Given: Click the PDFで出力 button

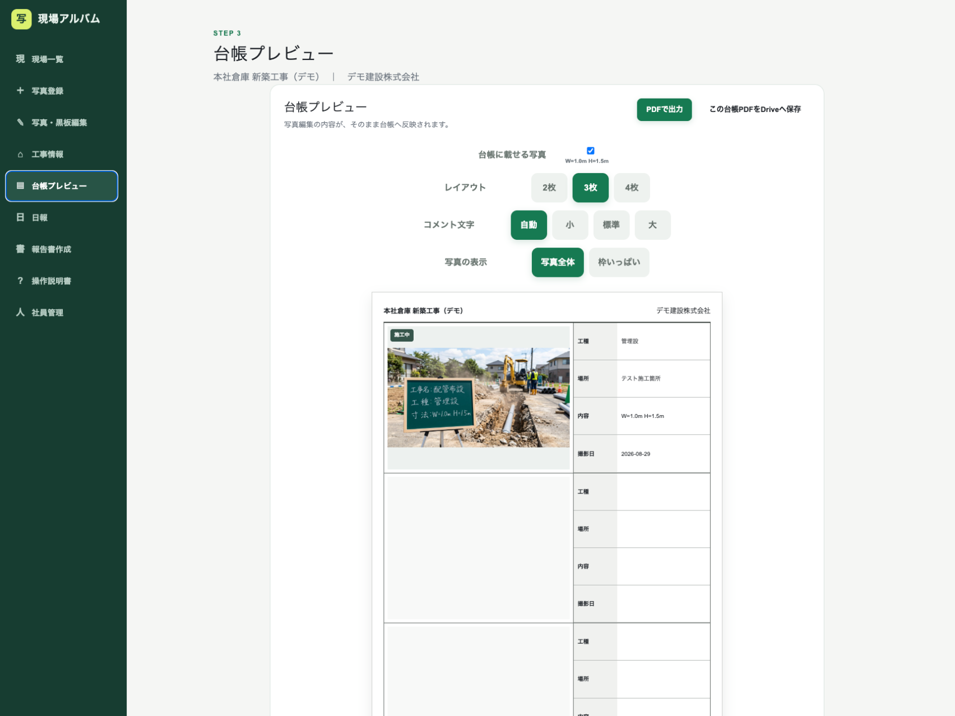Looking at the screenshot, I should (x=664, y=109).
